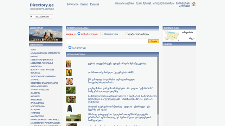Select the დეტალური ძიება radio option
225x126 pixels.
point(126,34)
